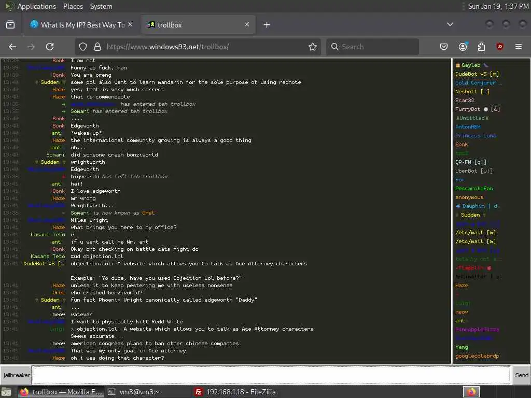This screenshot has width=531, height=398.
Task: Switch to FileZilla 192.168.1.18 in taskbar
Action: (x=236, y=392)
